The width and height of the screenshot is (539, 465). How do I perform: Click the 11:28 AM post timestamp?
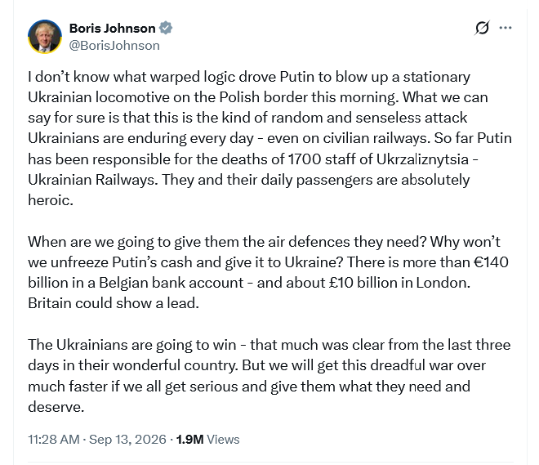click(x=54, y=439)
